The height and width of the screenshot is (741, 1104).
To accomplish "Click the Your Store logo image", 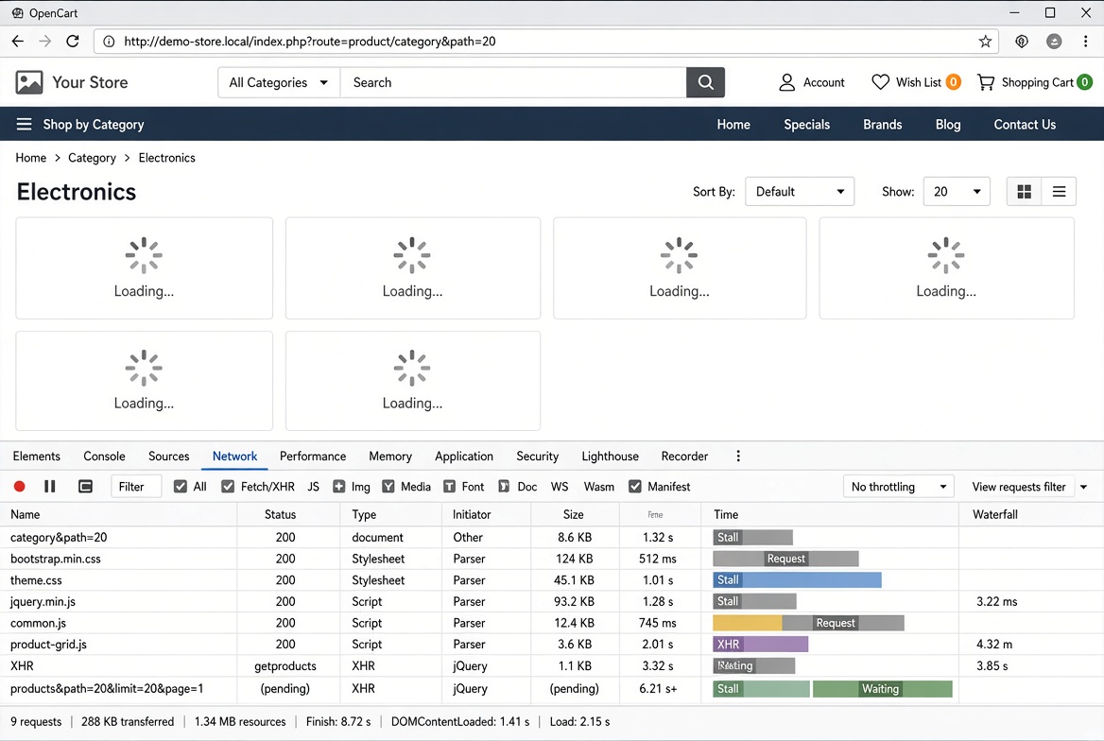I will [29, 82].
